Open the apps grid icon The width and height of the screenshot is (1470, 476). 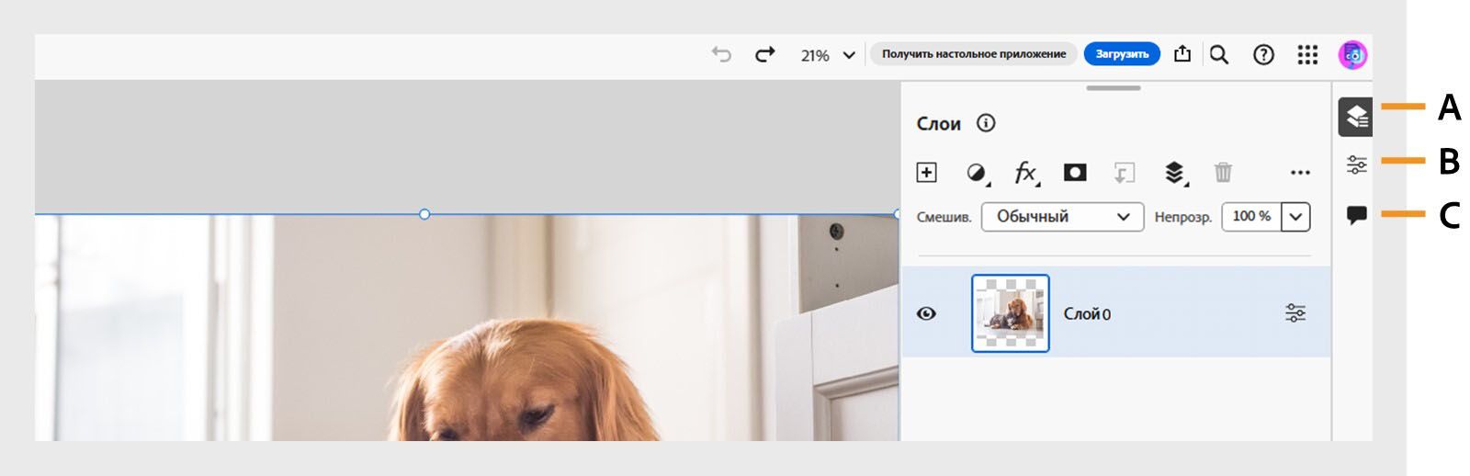pos(1307,55)
